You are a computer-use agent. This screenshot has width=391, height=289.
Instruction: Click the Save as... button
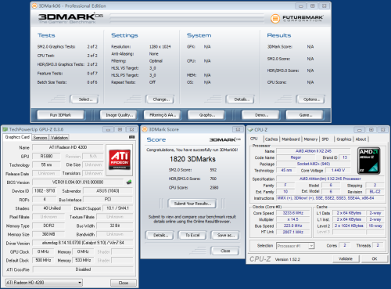[x=225, y=235]
